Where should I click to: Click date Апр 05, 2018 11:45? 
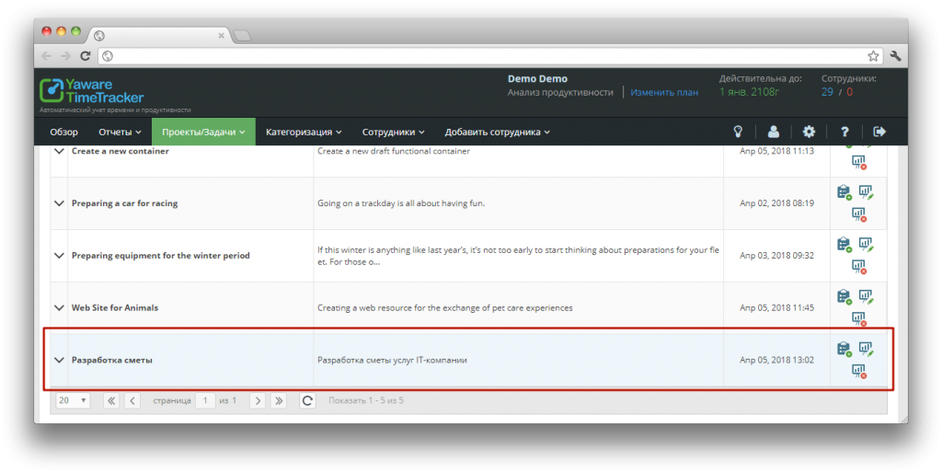[x=776, y=307]
